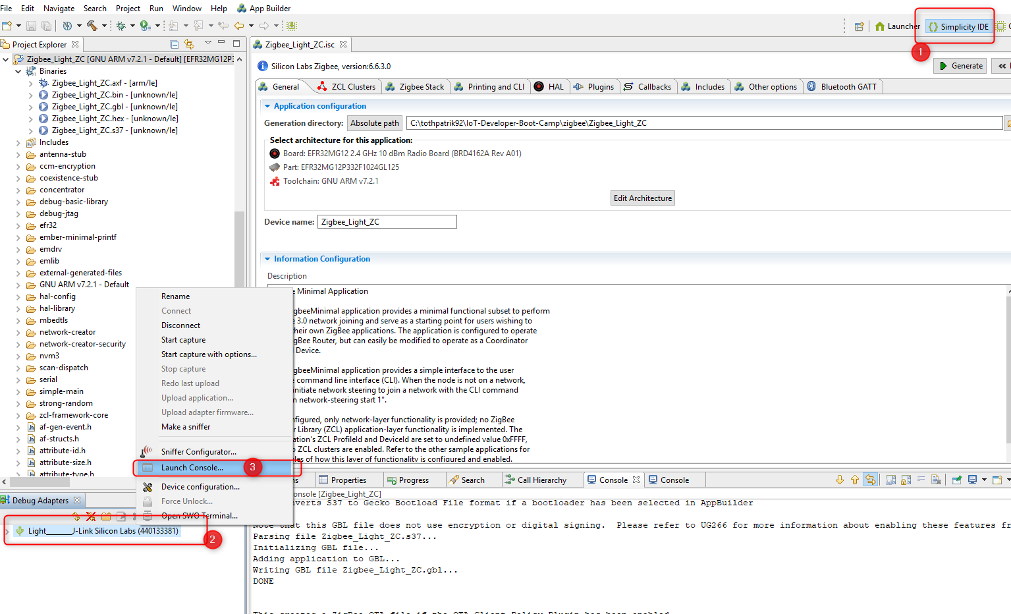
Task: Open the Debug dropdown arrow
Action: click(x=132, y=26)
